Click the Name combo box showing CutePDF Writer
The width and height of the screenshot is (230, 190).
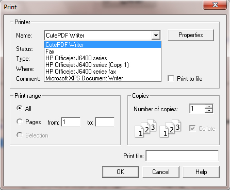[x=103, y=36]
